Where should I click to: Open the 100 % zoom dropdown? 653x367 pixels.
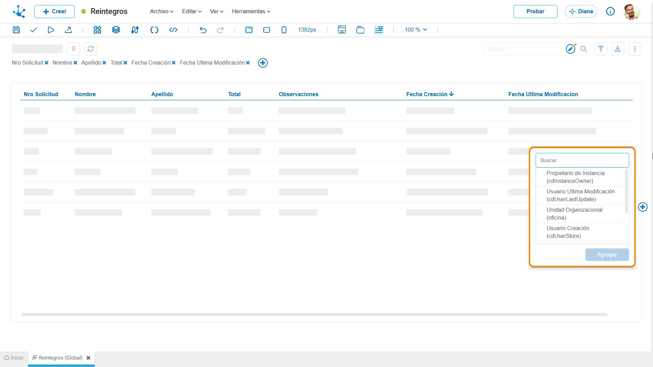[x=416, y=30]
